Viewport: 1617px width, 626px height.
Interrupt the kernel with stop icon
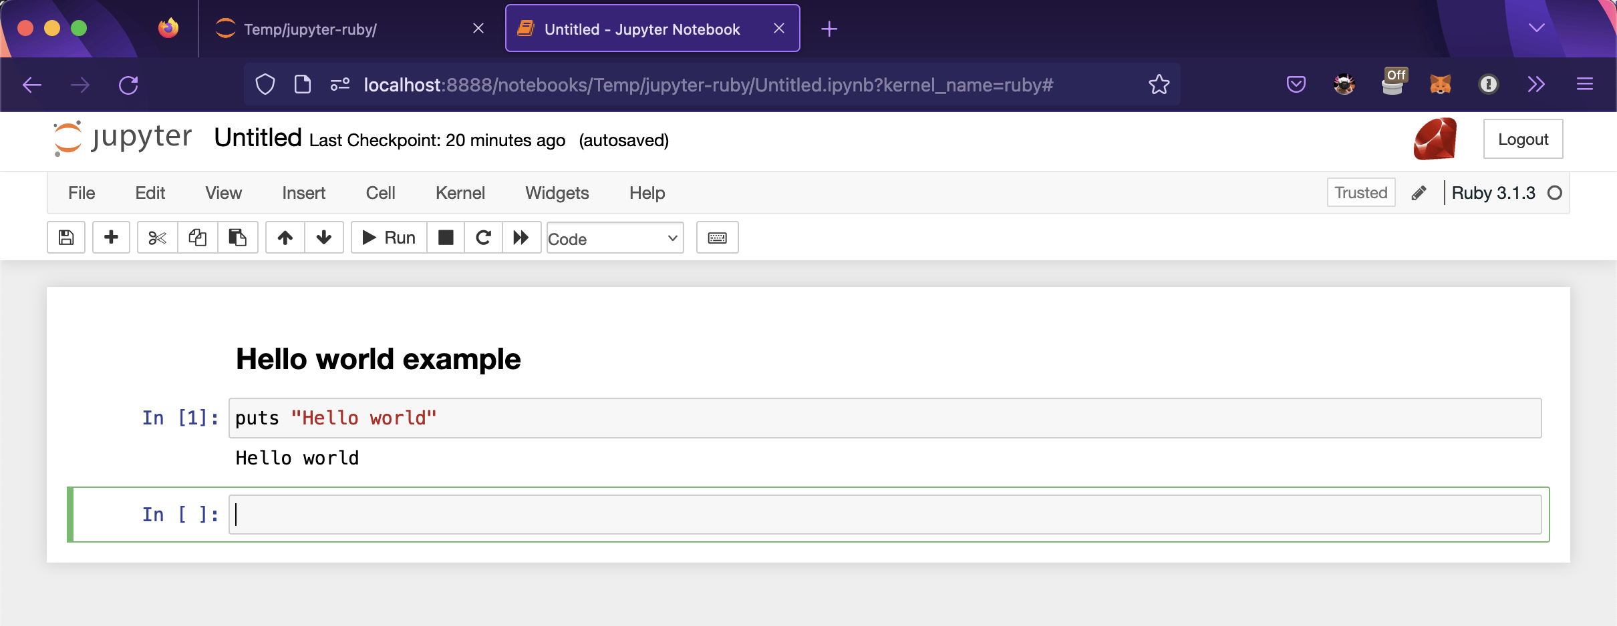point(446,238)
